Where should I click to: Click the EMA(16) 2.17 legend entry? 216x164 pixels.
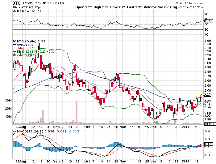24,48
